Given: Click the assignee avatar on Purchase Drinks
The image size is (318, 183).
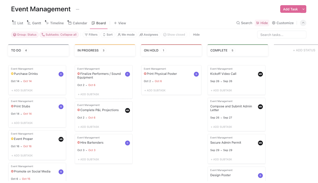Looking at the screenshot, I should coord(61,74).
